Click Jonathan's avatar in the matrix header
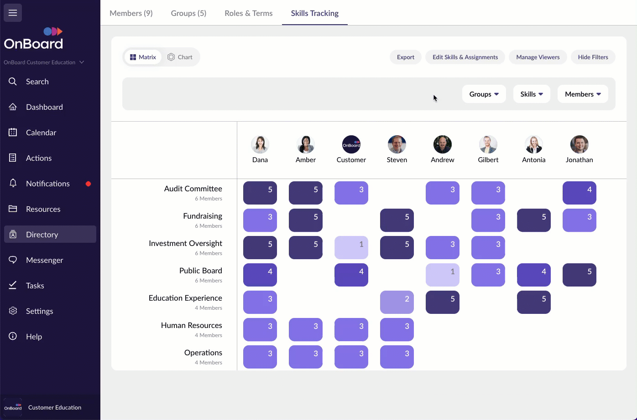This screenshot has width=637, height=420. click(579, 144)
